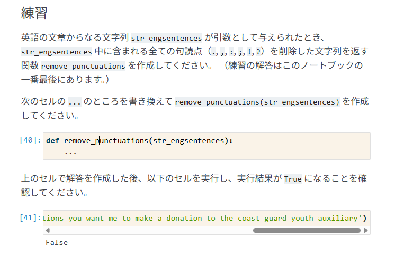Click the inline code remove_punctuations in paragraph
The width and height of the screenshot is (395, 256).
(x=83, y=66)
